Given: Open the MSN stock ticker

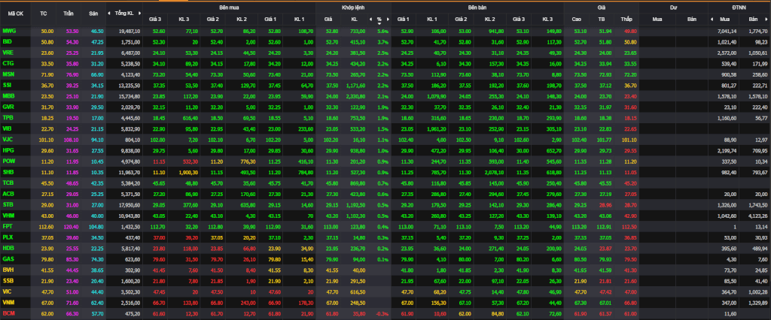Looking at the screenshot, I should point(8,74).
